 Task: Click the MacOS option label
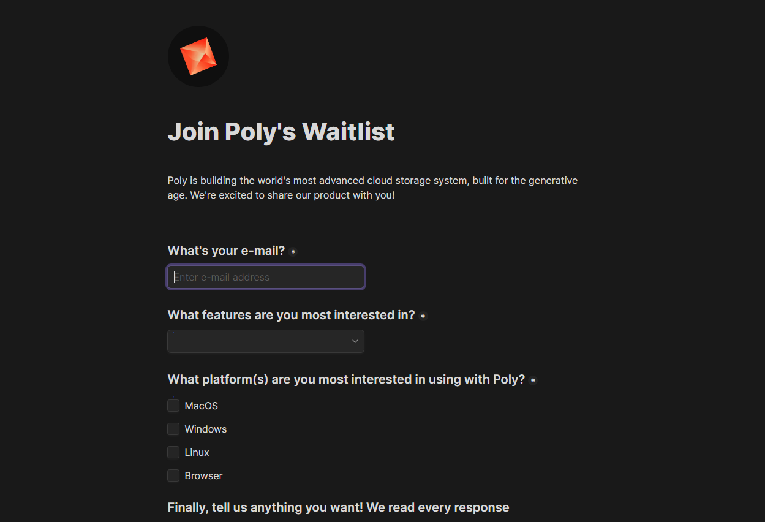pyautogui.click(x=202, y=406)
